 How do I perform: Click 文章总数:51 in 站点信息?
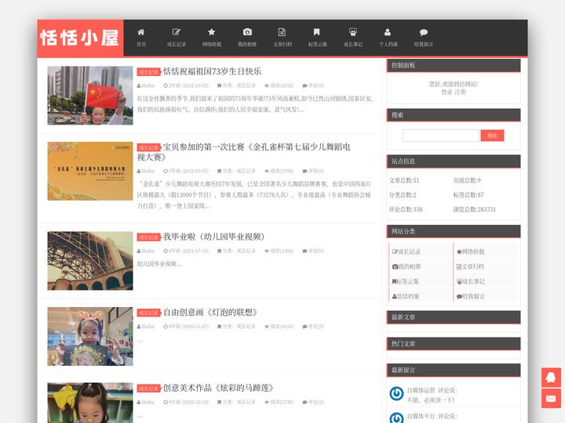(x=404, y=180)
